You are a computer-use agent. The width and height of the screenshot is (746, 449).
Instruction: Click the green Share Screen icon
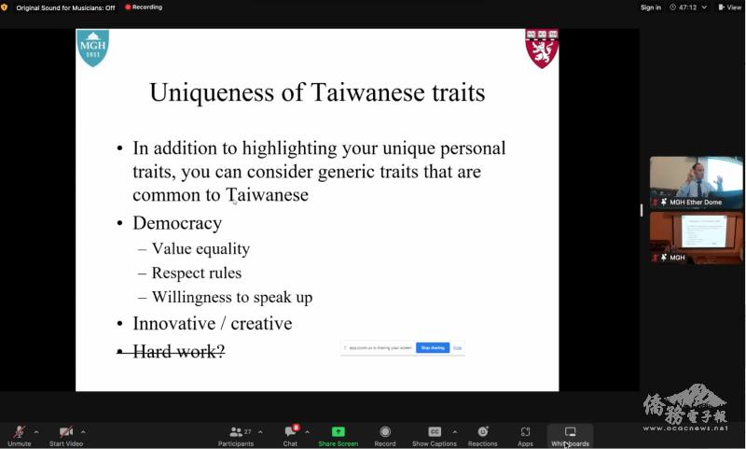coord(338,432)
